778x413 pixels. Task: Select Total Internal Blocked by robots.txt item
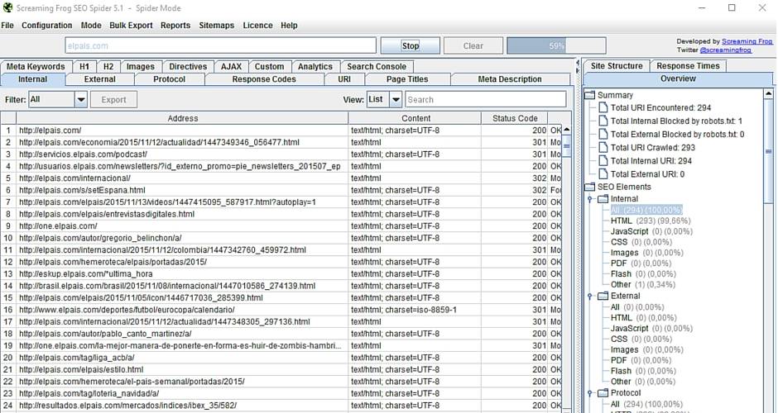(676, 121)
